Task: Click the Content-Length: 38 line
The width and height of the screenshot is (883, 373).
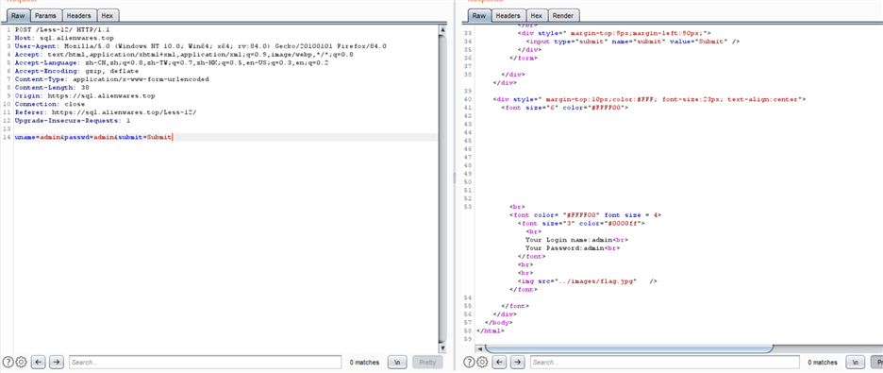Action: (52, 88)
